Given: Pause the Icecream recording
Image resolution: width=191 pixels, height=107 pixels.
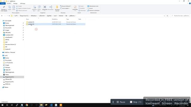Looking at the screenshot, I should [x=121, y=102].
